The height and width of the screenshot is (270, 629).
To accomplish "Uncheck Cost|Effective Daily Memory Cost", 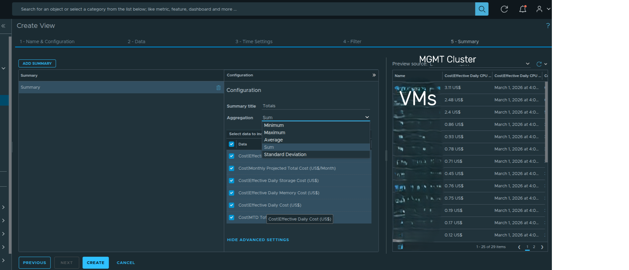I will click(x=231, y=193).
